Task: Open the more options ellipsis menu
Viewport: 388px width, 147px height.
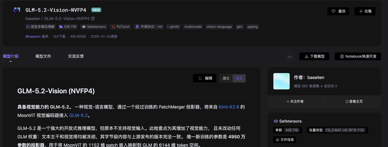Action: (x=290, y=56)
